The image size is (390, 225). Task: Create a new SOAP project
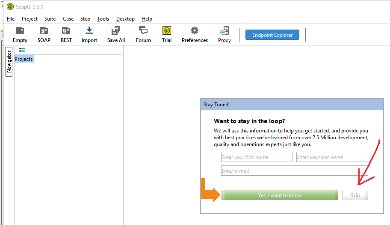pyautogui.click(x=44, y=35)
